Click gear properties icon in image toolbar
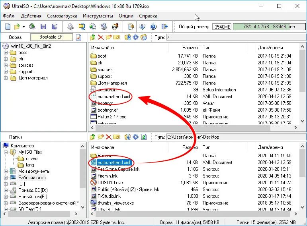 pos(135,37)
